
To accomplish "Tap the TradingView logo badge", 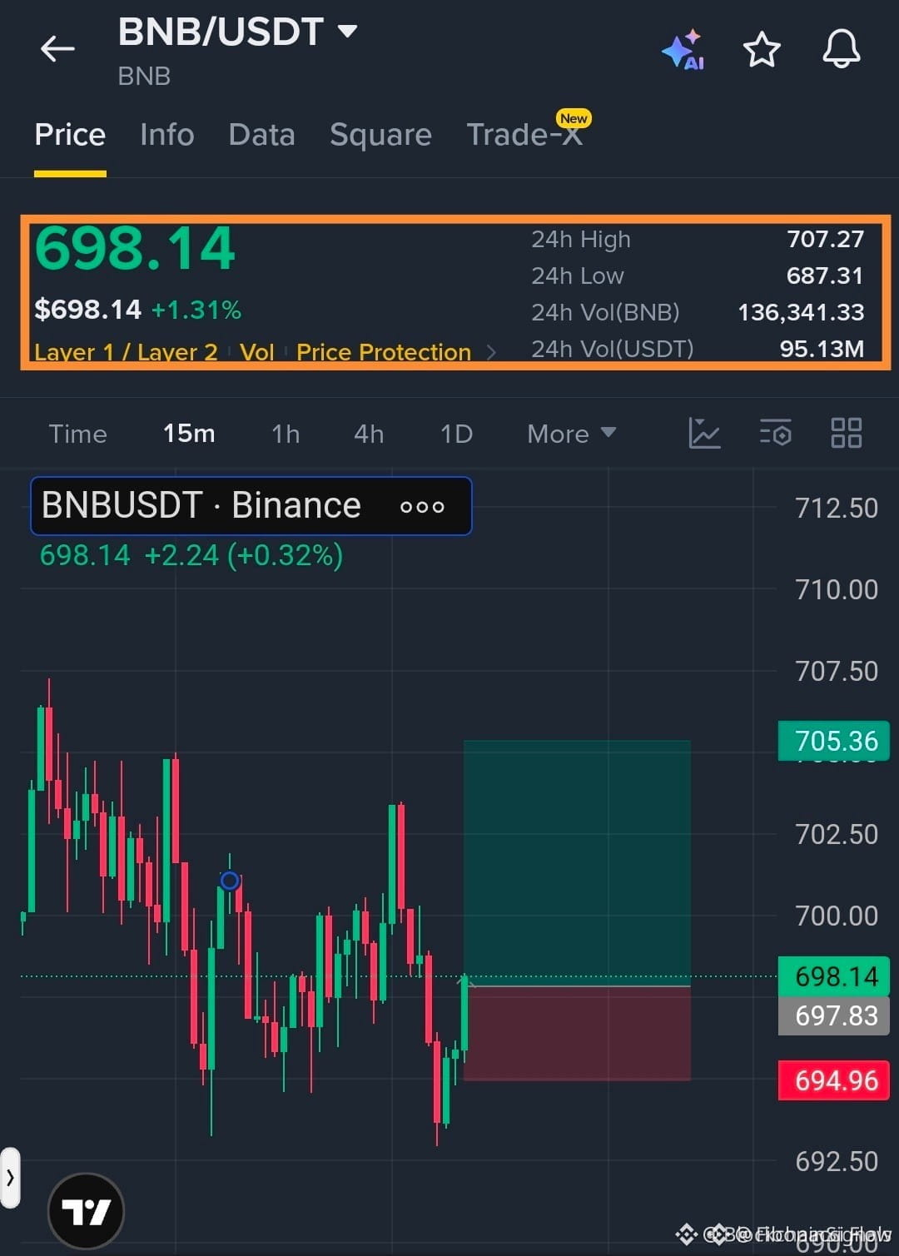I will [86, 1211].
